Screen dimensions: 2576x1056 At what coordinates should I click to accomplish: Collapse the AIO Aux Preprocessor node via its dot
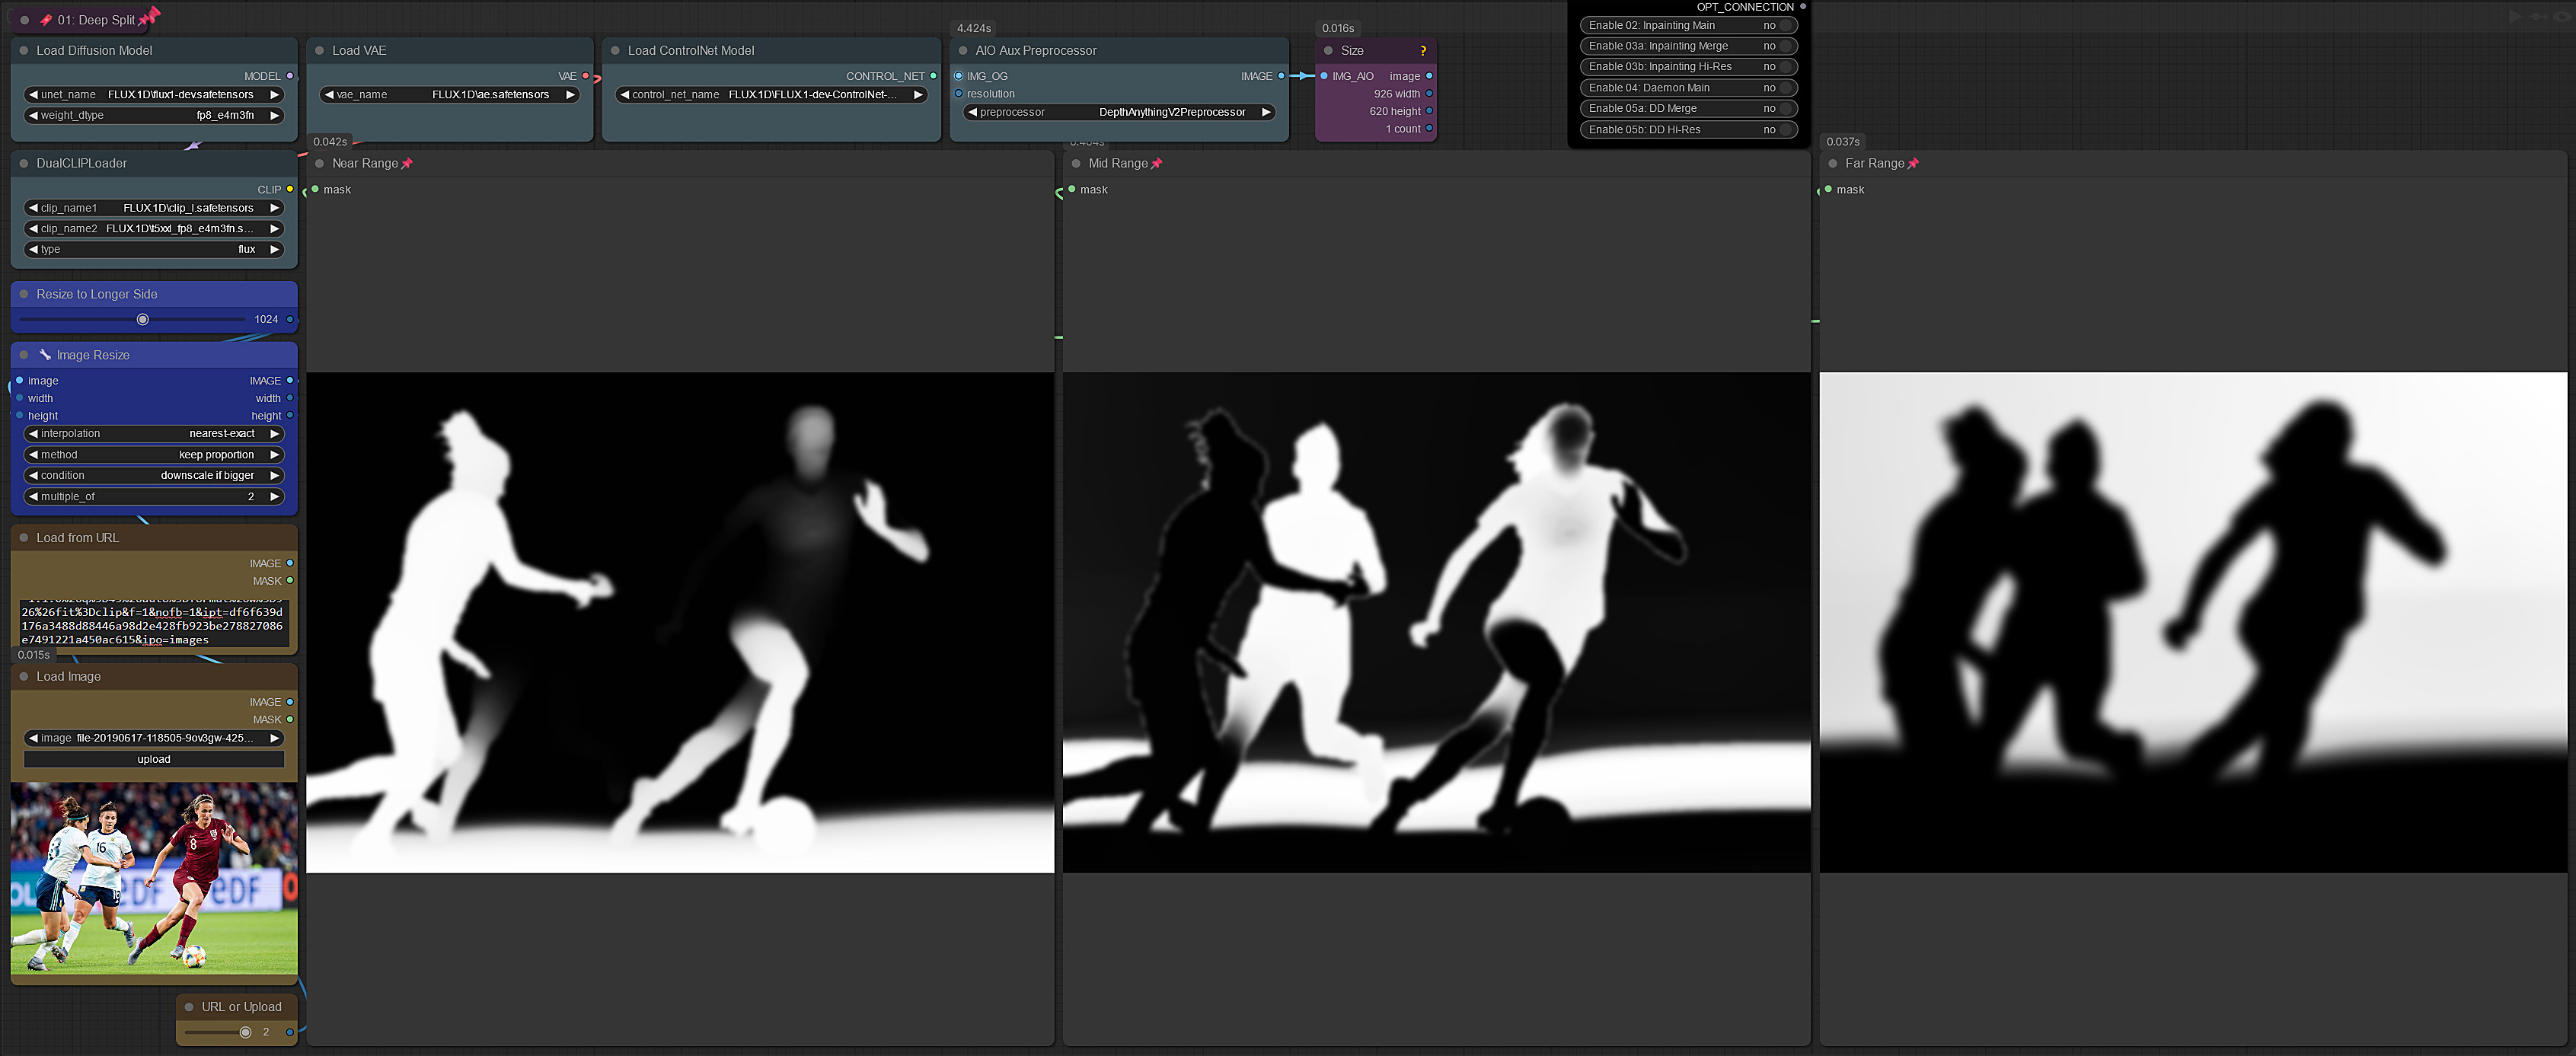[963, 50]
